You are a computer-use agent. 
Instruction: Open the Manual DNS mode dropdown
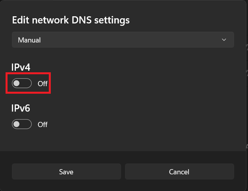tap(123, 40)
